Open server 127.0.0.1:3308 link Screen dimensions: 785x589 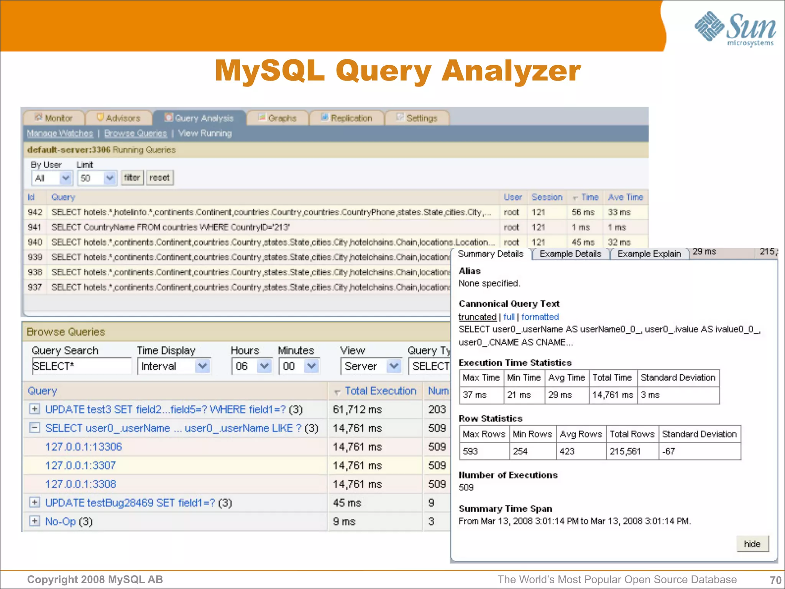(x=80, y=484)
